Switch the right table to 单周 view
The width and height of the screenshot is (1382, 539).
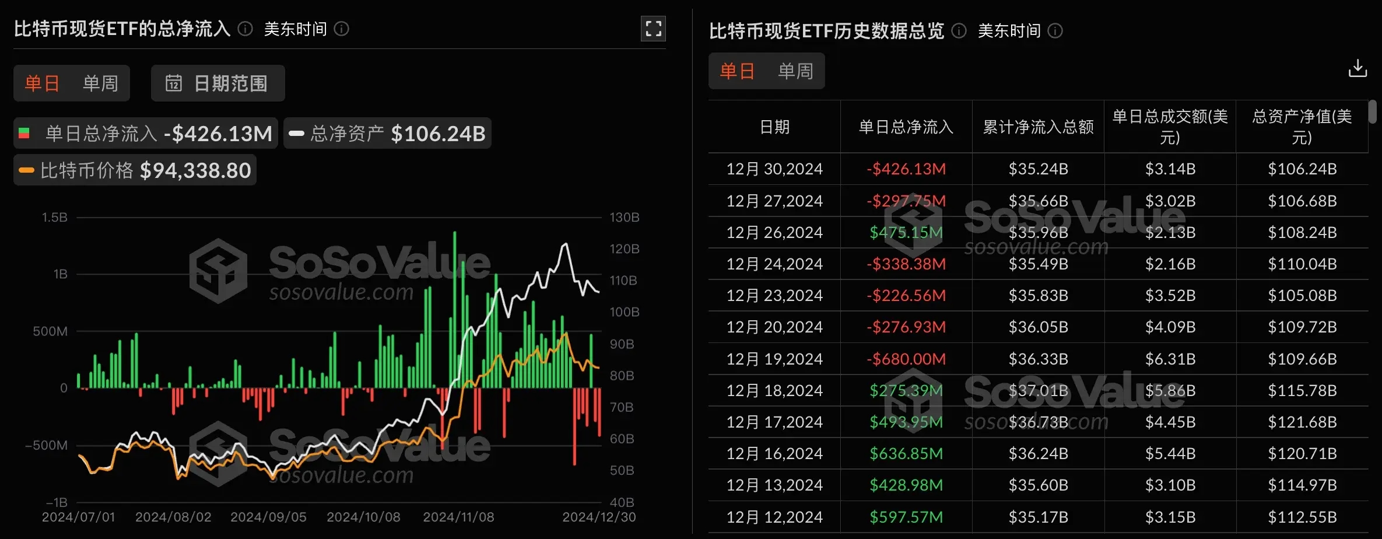point(795,71)
